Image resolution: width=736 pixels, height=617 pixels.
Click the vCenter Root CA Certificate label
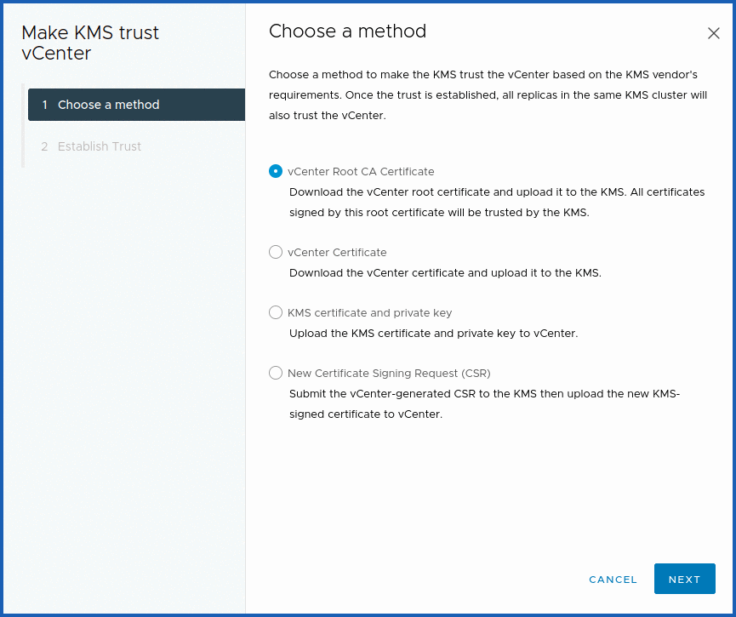(x=359, y=171)
